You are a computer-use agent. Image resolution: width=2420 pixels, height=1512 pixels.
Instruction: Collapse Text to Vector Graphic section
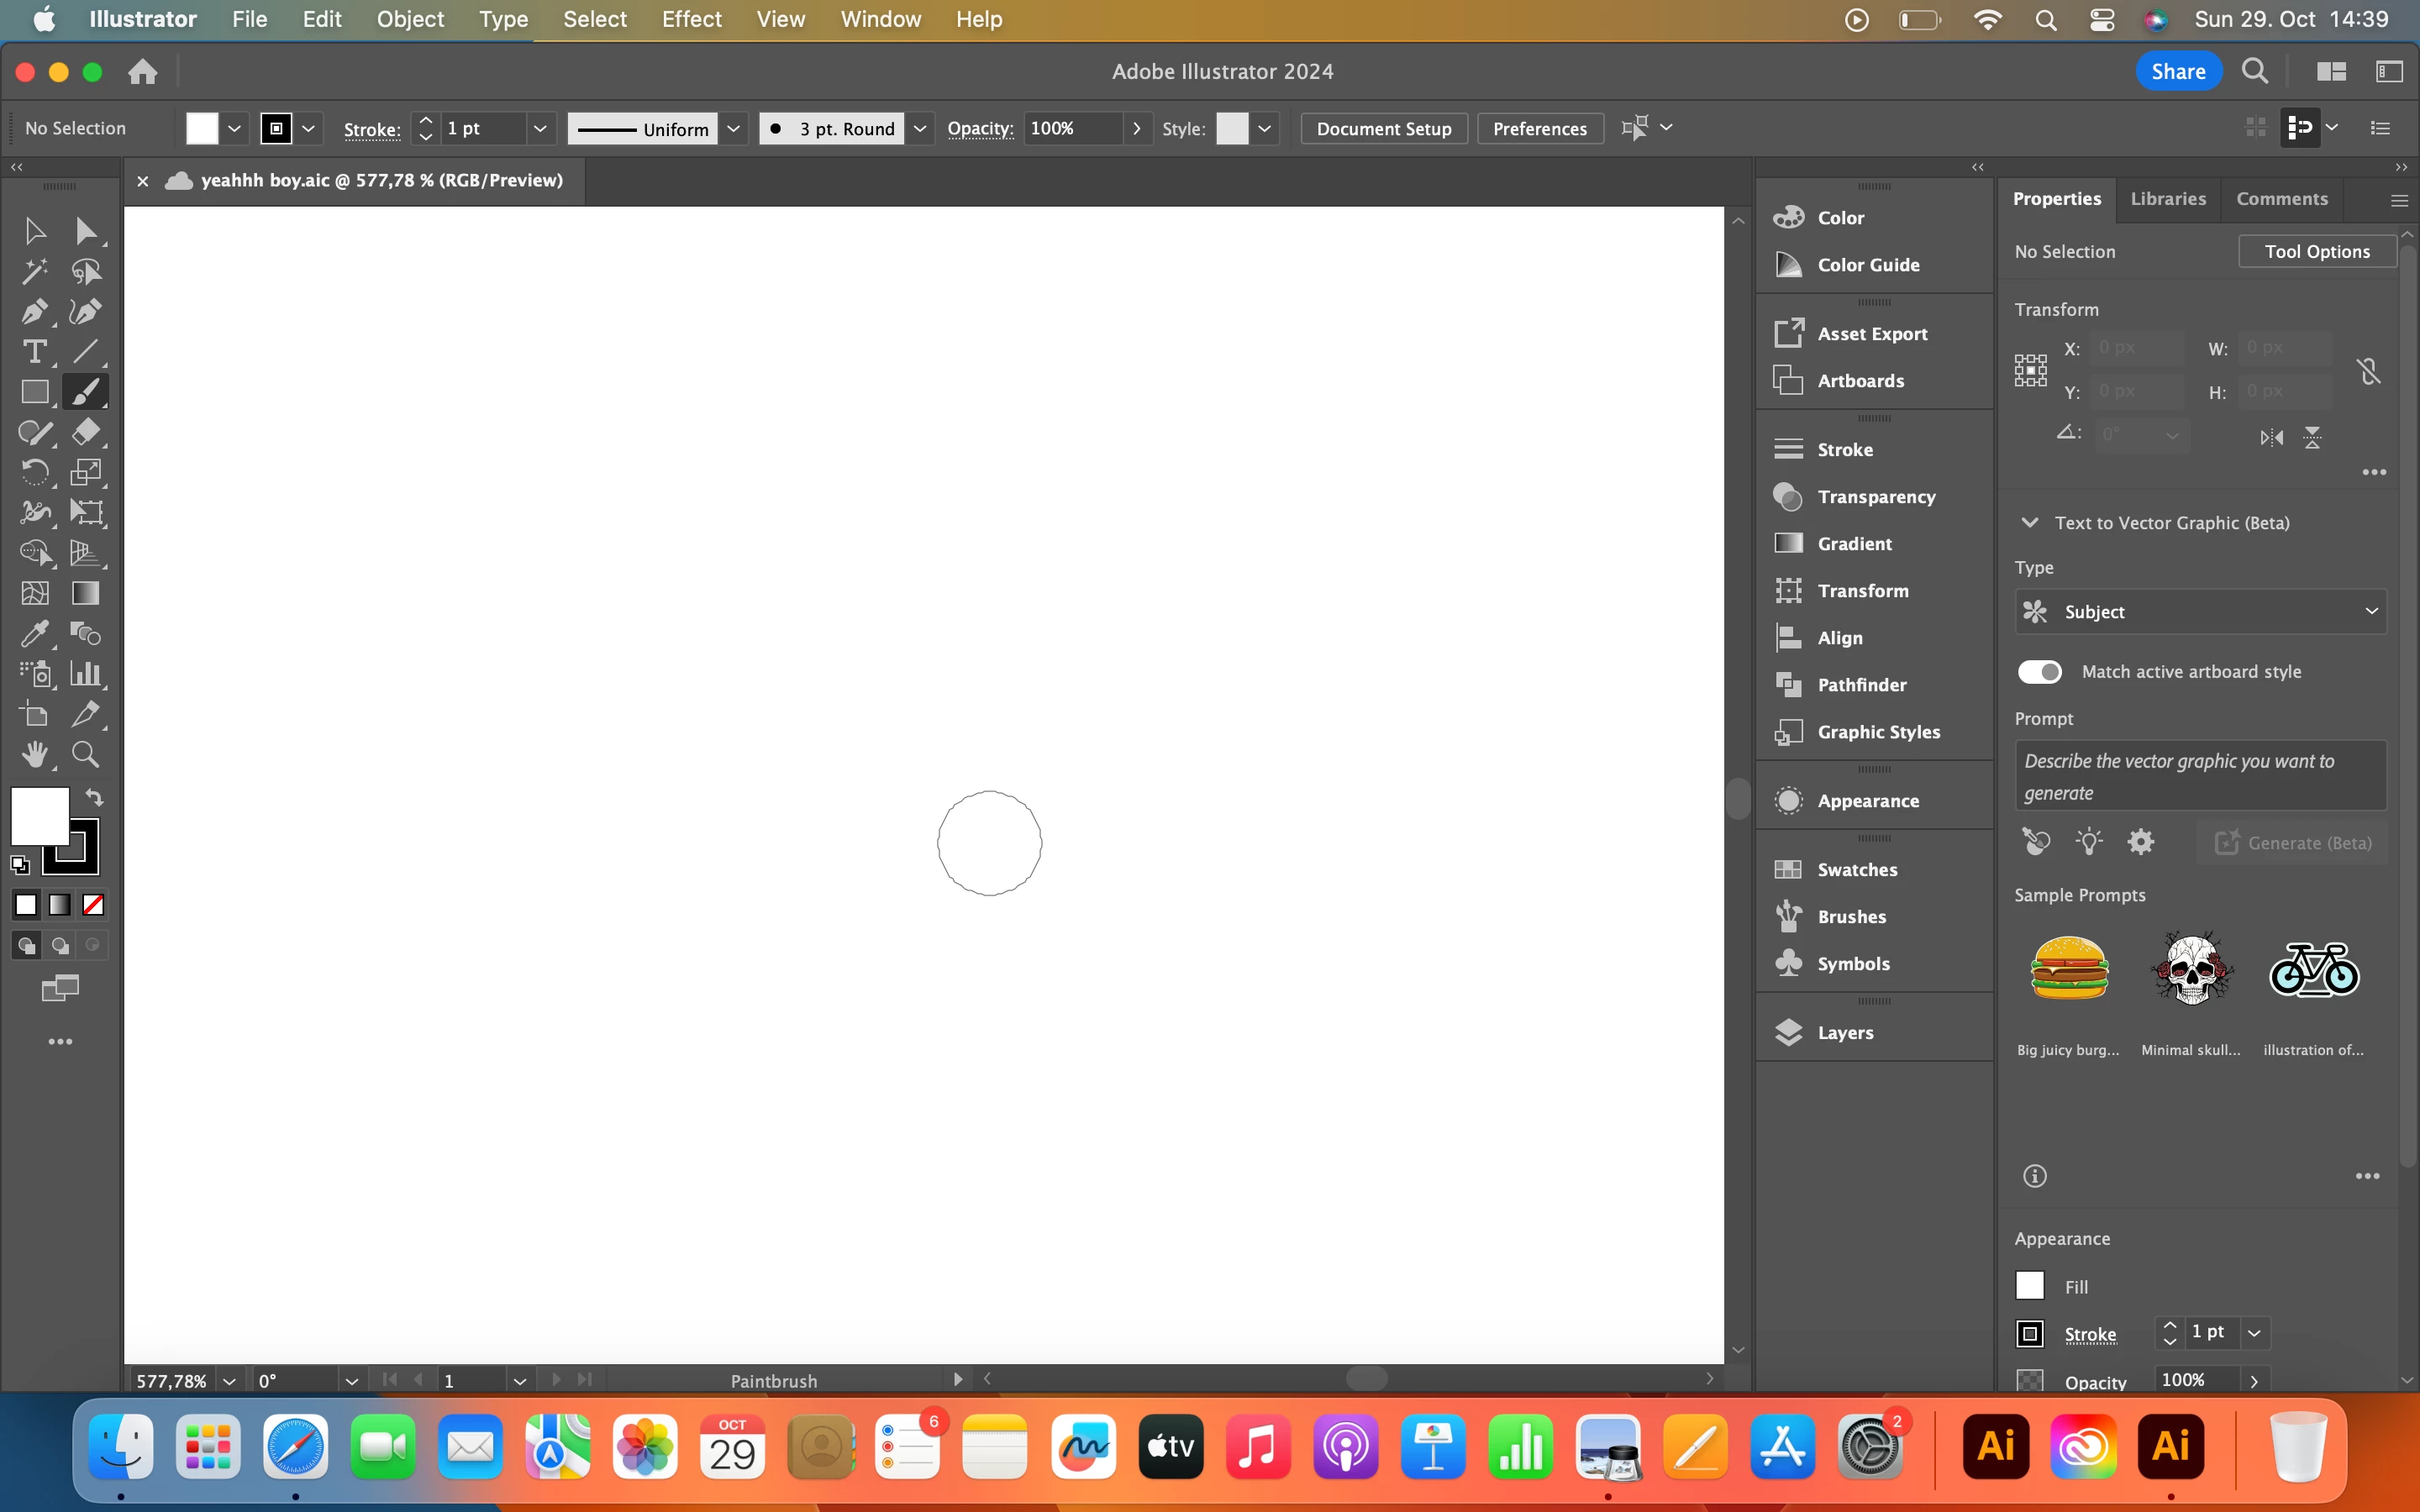[2029, 523]
